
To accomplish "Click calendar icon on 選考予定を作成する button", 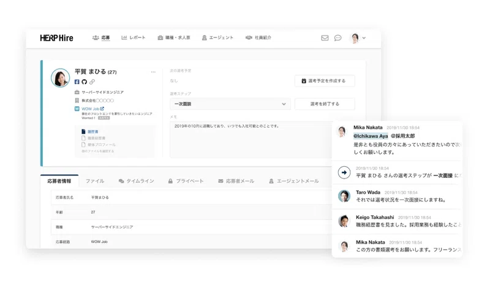I will pos(304,81).
